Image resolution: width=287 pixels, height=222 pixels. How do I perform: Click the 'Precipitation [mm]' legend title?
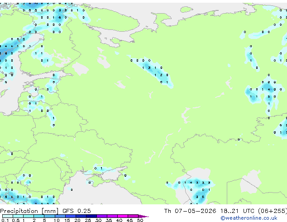[x=29, y=211]
